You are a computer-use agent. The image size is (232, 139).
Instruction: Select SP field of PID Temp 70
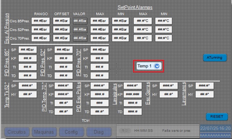[63, 86]
